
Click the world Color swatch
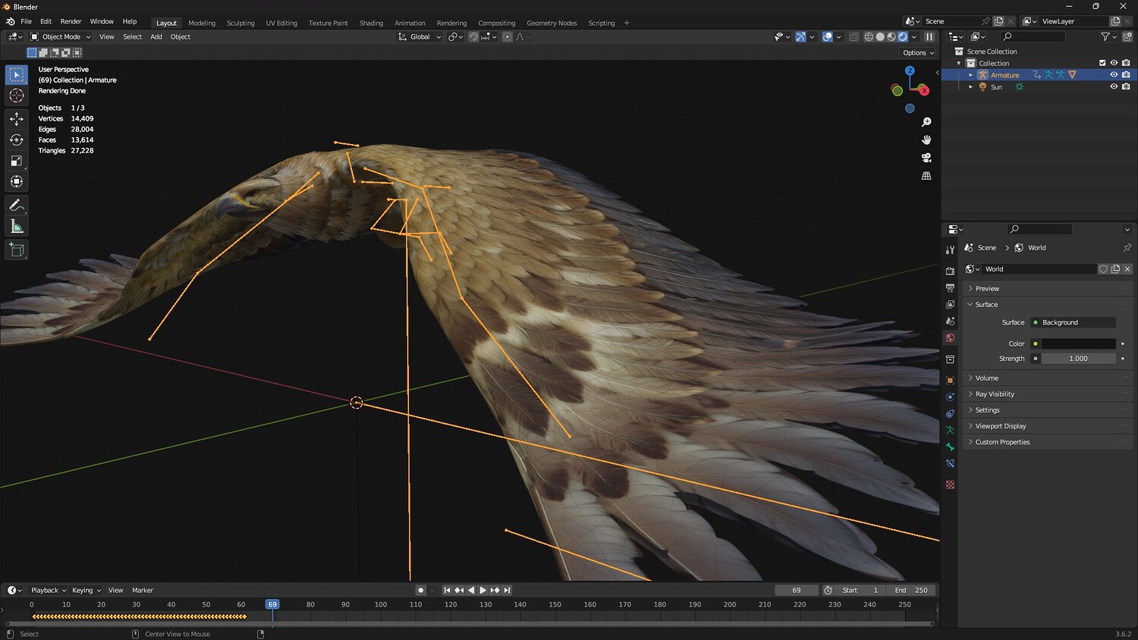[x=1078, y=344]
